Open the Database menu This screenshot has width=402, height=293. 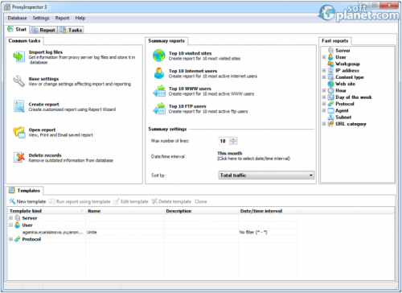pos(17,18)
